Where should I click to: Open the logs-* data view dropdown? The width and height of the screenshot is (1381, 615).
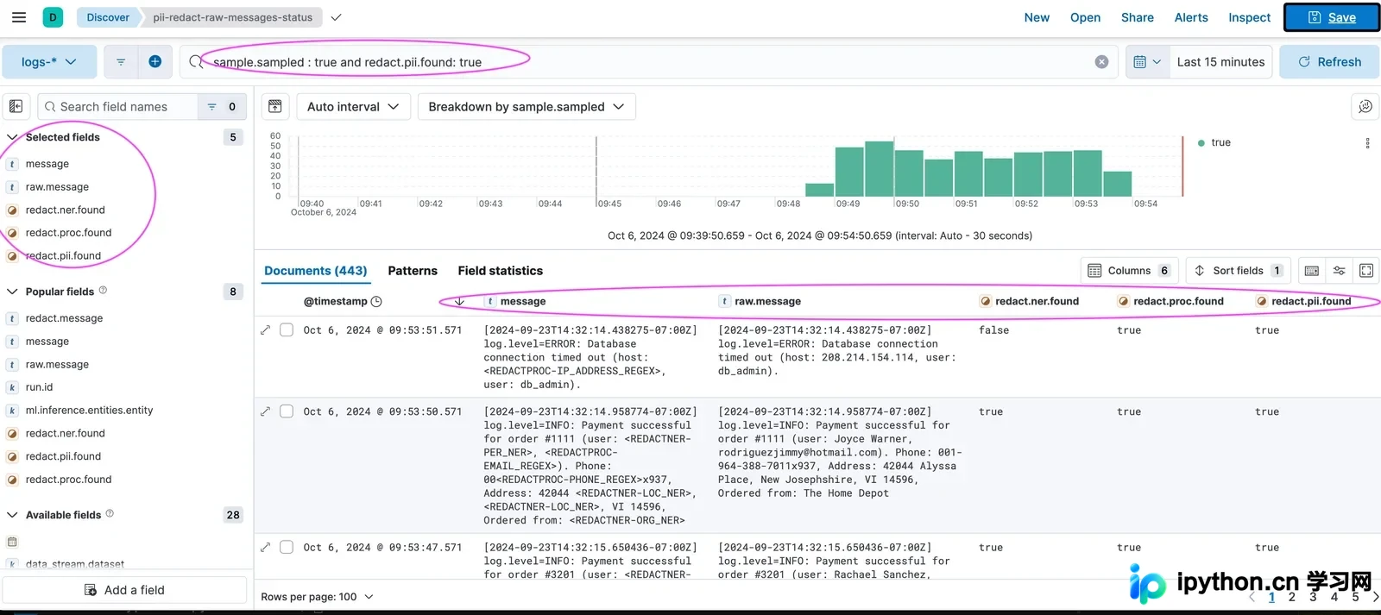(x=49, y=62)
